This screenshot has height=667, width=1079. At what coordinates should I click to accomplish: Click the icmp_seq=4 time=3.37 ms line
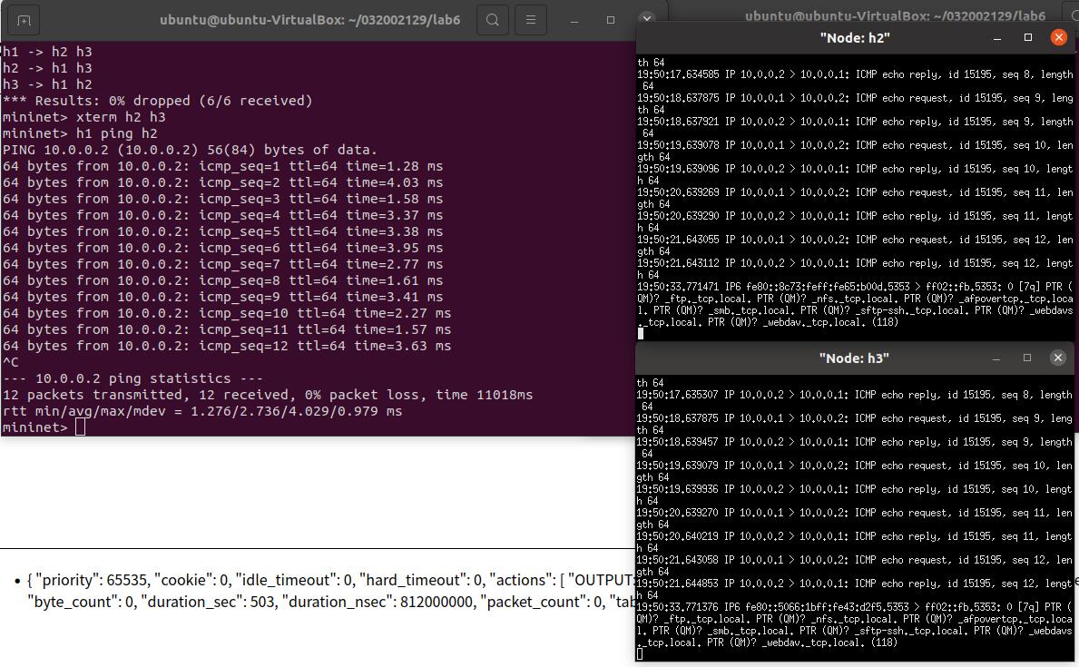coord(223,215)
